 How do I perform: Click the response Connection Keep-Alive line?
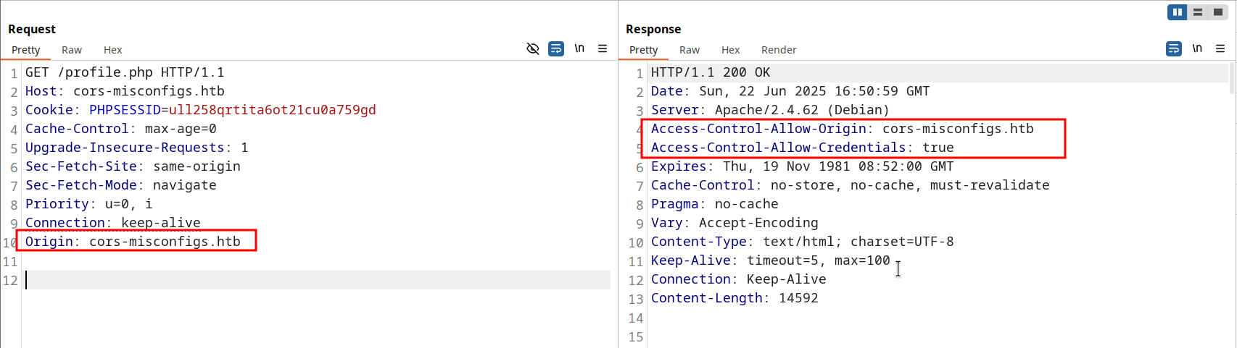pos(739,279)
